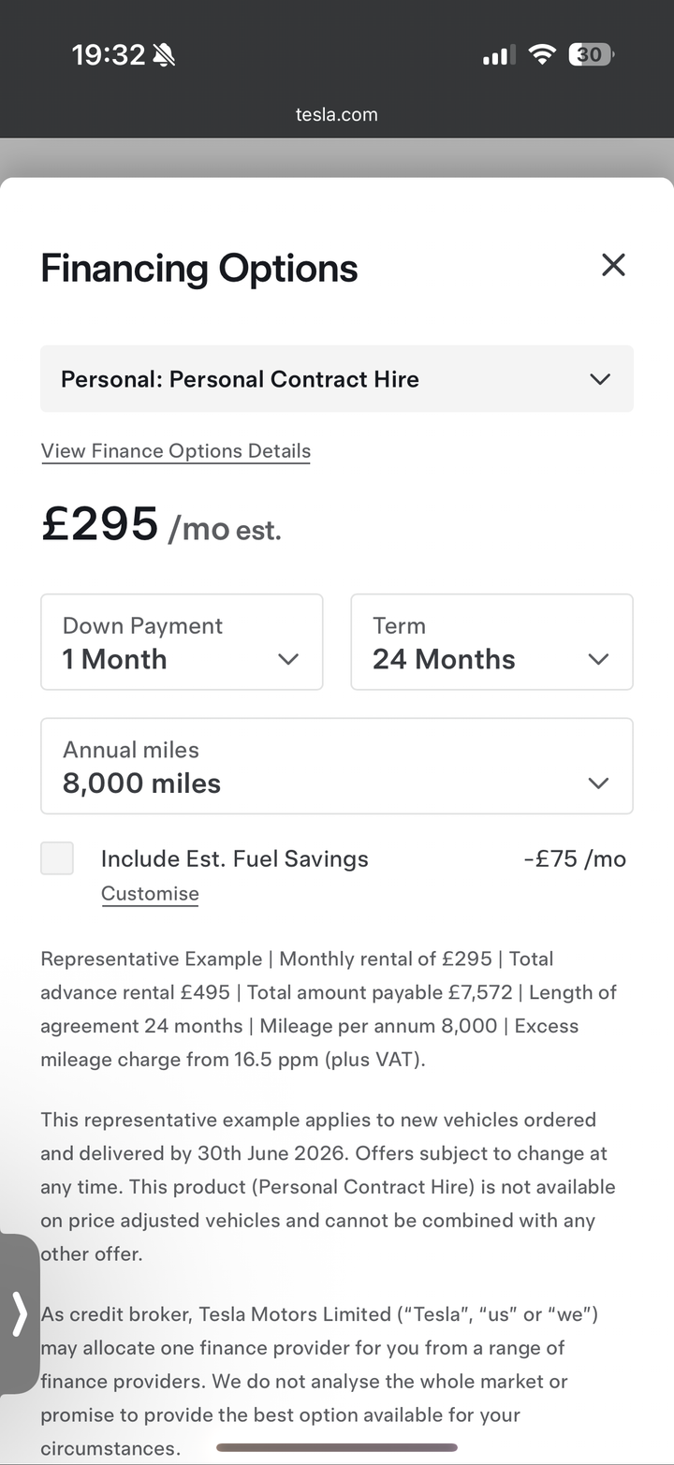This screenshot has width=674, height=1465.
Task: Click the Customise fuel savings link
Action: [x=150, y=894]
